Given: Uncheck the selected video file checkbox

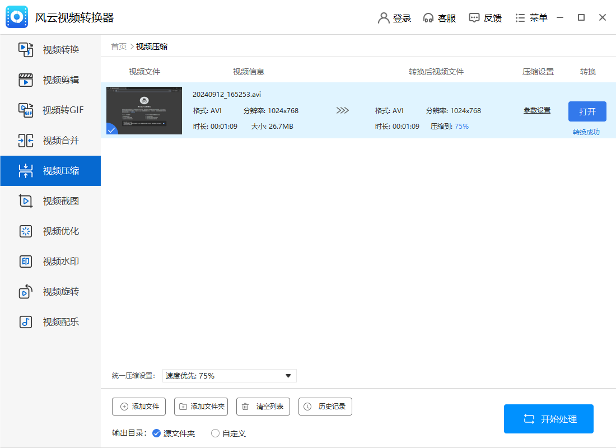Looking at the screenshot, I should [x=112, y=130].
